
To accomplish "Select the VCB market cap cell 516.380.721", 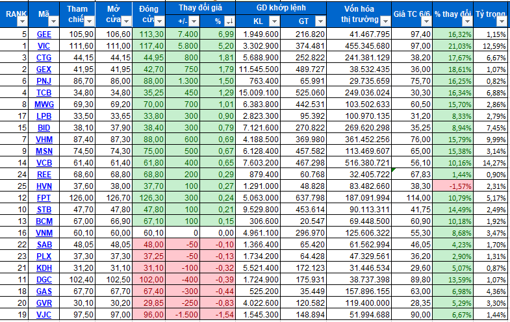I will 359,163.
